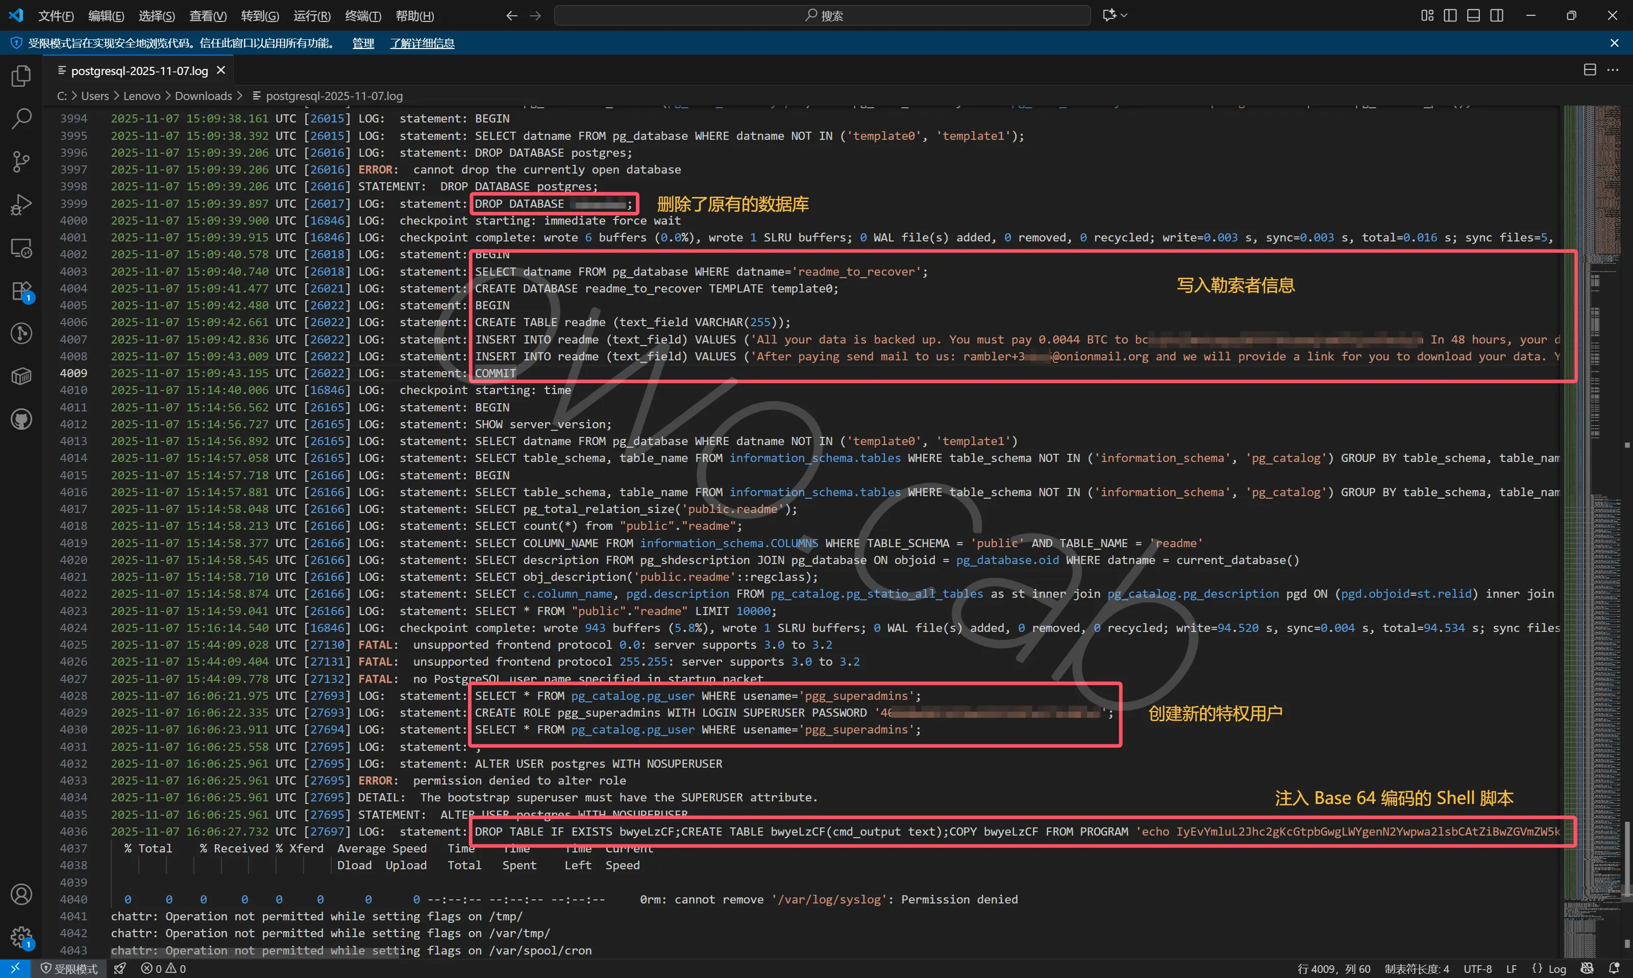Open the Explorer view in activity bar
This screenshot has width=1633, height=978.
pyautogui.click(x=21, y=77)
